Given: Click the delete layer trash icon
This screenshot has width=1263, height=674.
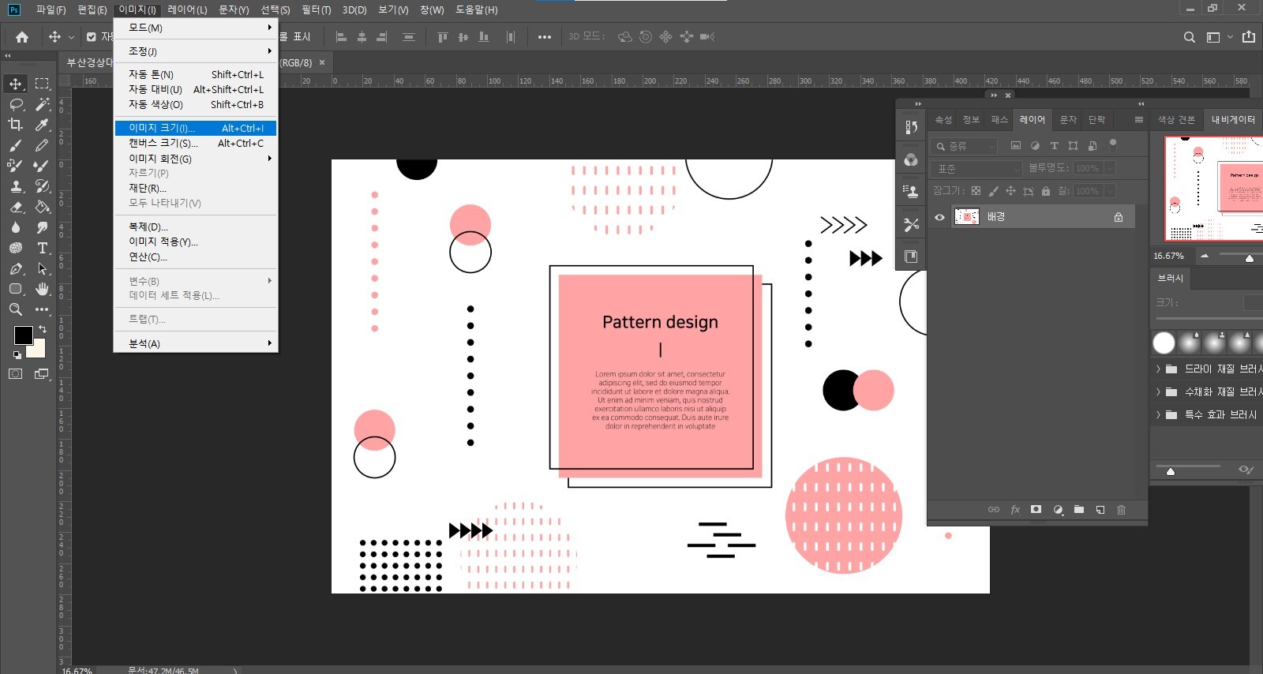Looking at the screenshot, I should (1121, 510).
